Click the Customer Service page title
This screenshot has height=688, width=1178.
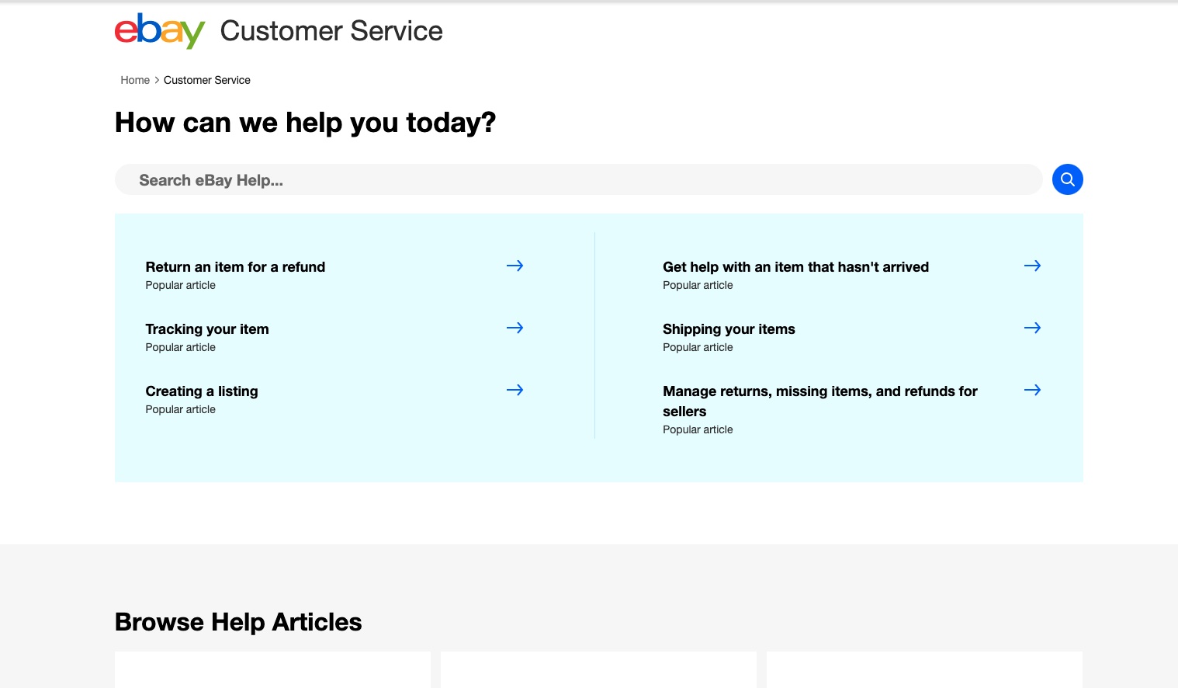pos(331,31)
